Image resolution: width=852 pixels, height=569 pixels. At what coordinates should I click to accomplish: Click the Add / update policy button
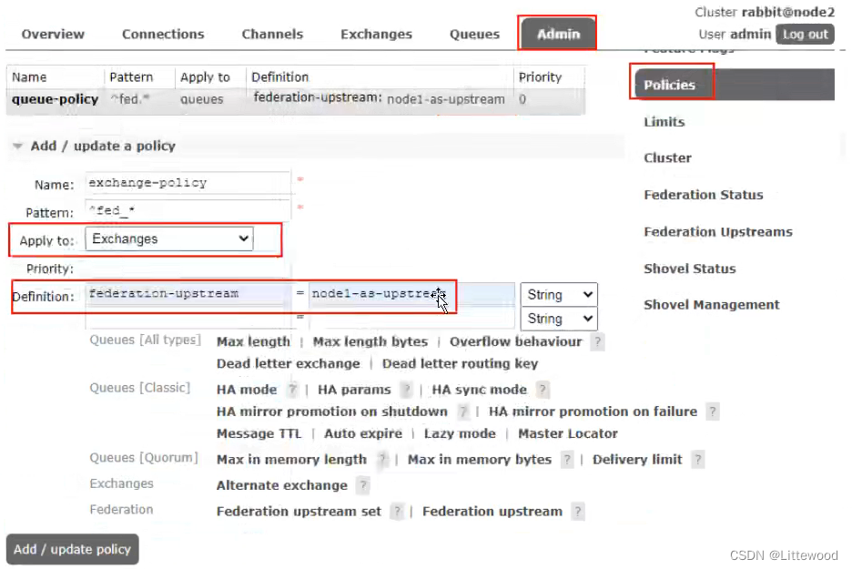point(72,550)
